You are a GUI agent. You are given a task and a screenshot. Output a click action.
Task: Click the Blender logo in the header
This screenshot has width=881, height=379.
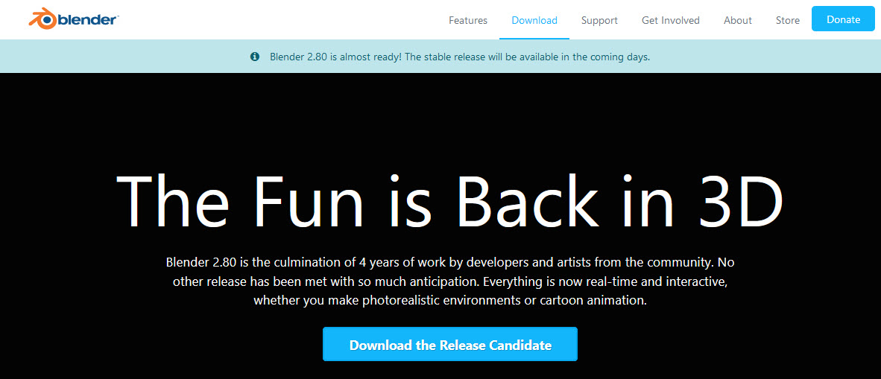pos(73,19)
